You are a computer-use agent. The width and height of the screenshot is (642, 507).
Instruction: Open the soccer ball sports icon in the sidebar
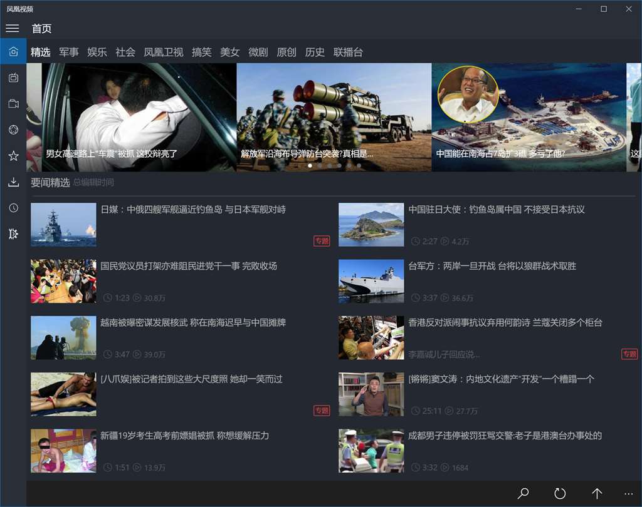click(x=13, y=130)
